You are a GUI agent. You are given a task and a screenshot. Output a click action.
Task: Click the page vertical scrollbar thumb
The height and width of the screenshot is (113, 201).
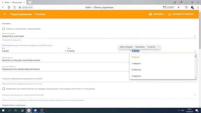200,30
